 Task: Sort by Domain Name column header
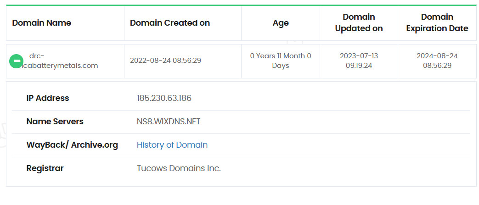tap(41, 23)
